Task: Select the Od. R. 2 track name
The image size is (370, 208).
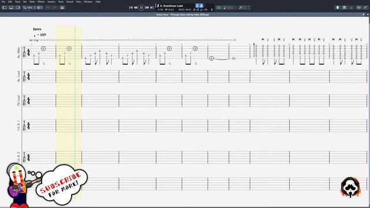Action: (18, 157)
